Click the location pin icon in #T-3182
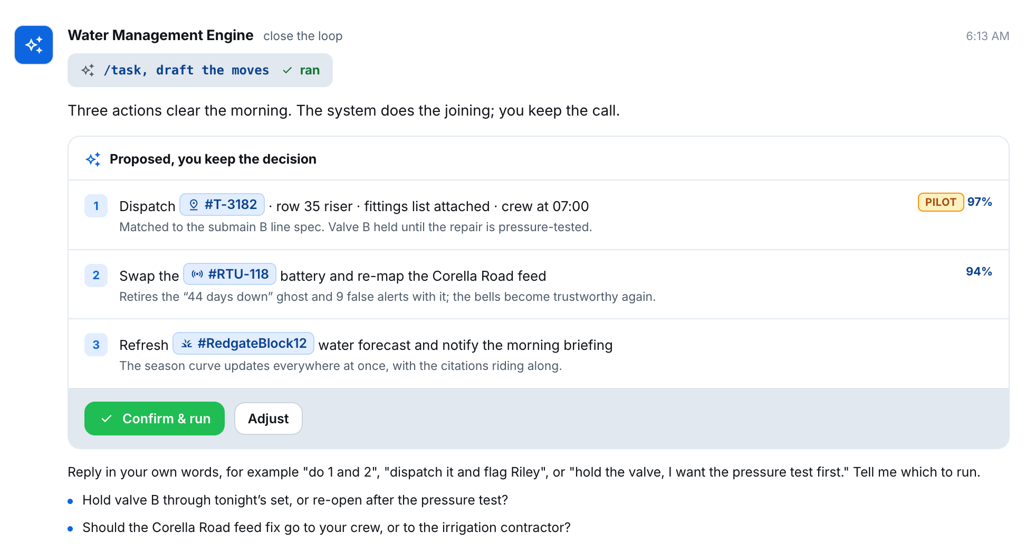The image size is (1035, 551). (x=194, y=205)
